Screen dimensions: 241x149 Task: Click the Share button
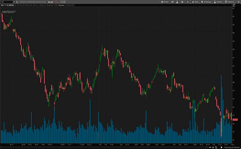(x=164, y=2)
